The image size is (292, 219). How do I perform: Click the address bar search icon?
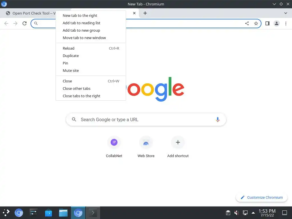click(36, 23)
